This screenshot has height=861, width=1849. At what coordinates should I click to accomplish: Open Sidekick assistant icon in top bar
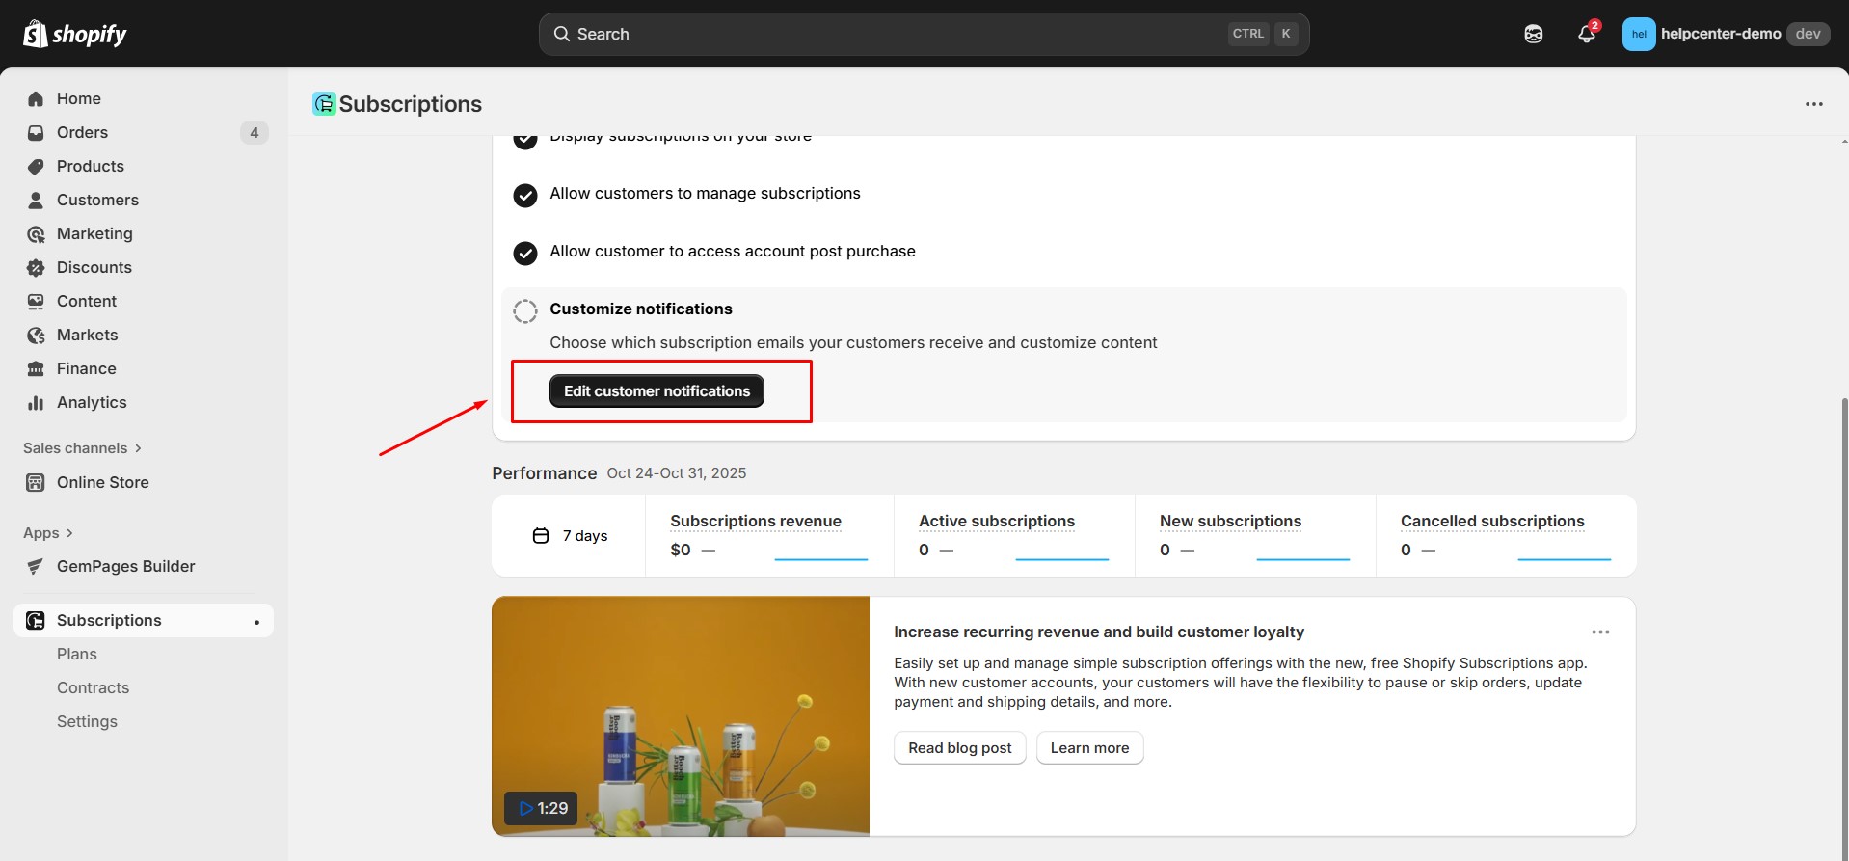pos(1534,34)
